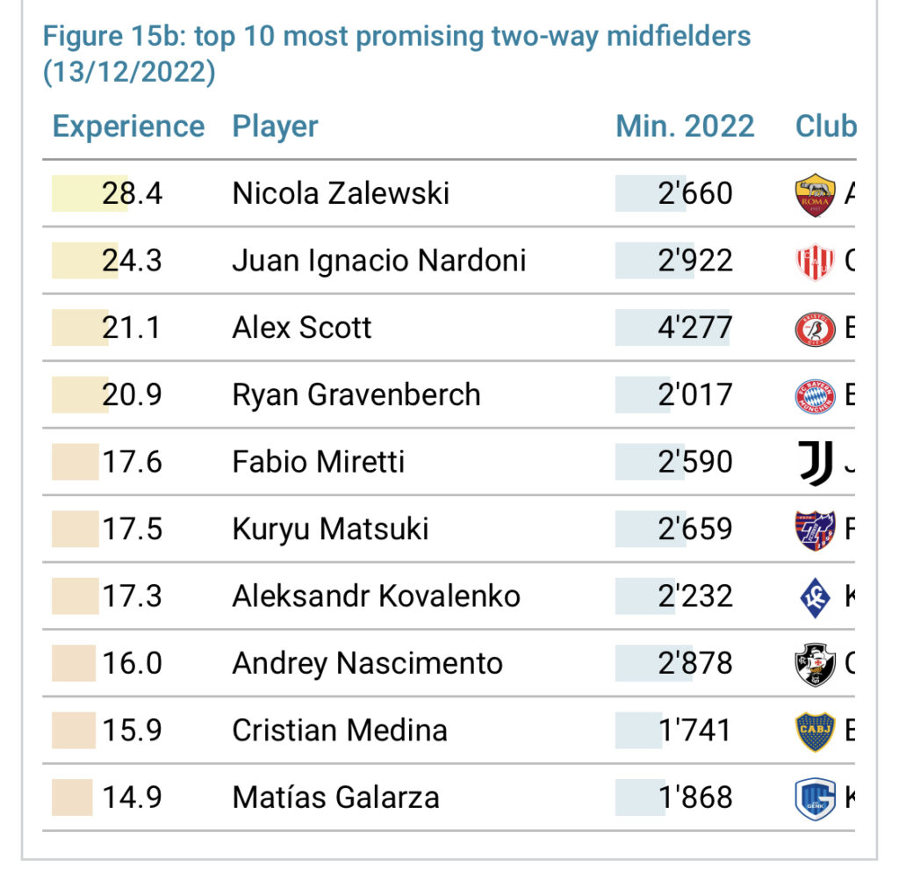Click the Krylia Sovetov club crest
This screenshot has width=899, height=895.
814,597
